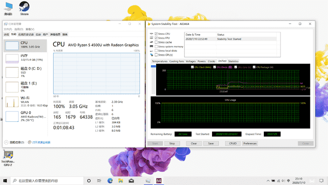Select 磁盘 0 (C: D:) in performance sidebar

point(25,72)
